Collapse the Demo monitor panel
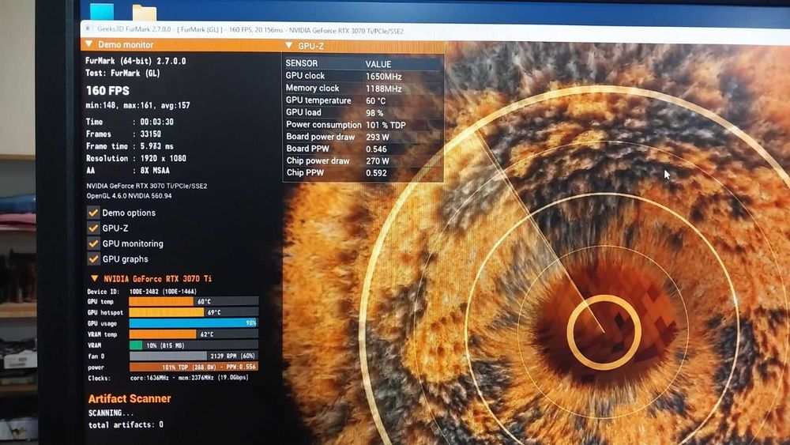Viewport: 790px width, 445px height. pyautogui.click(x=89, y=44)
